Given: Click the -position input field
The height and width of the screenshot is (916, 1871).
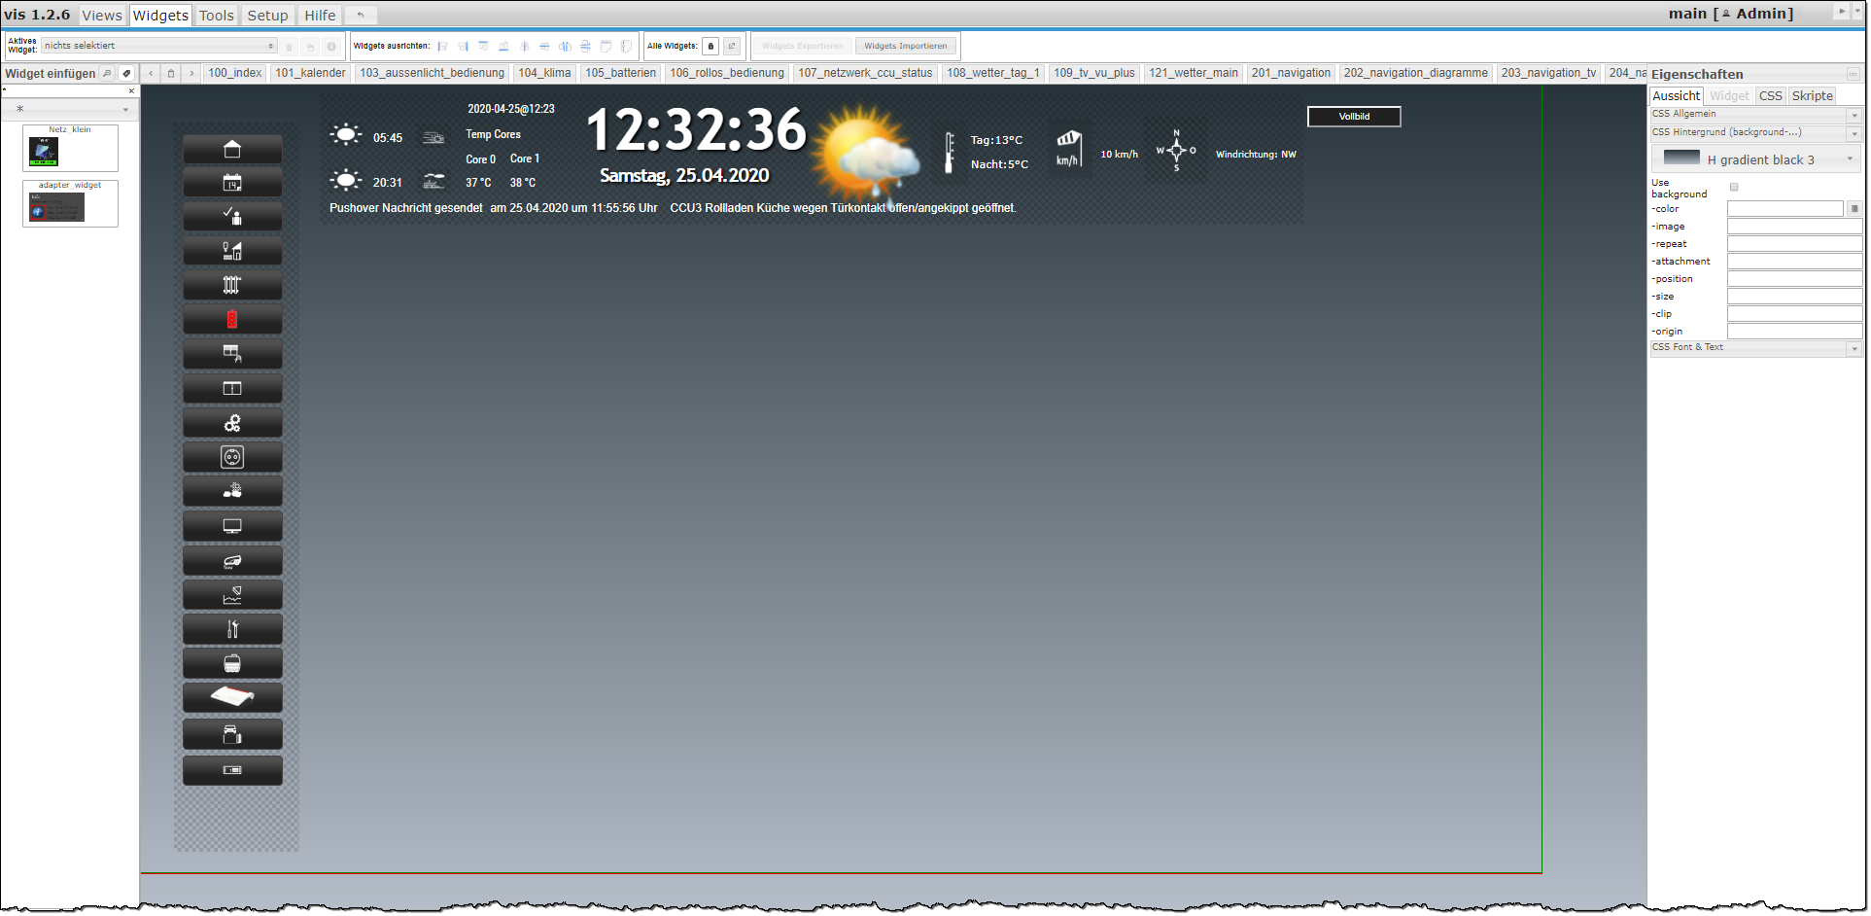Looking at the screenshot, I should [1794, 279].
